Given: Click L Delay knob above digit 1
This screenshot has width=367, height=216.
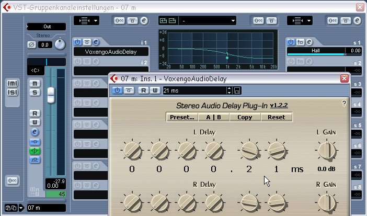Looking at the screenshot, I should pyautogui.click(x=277, y=151).
